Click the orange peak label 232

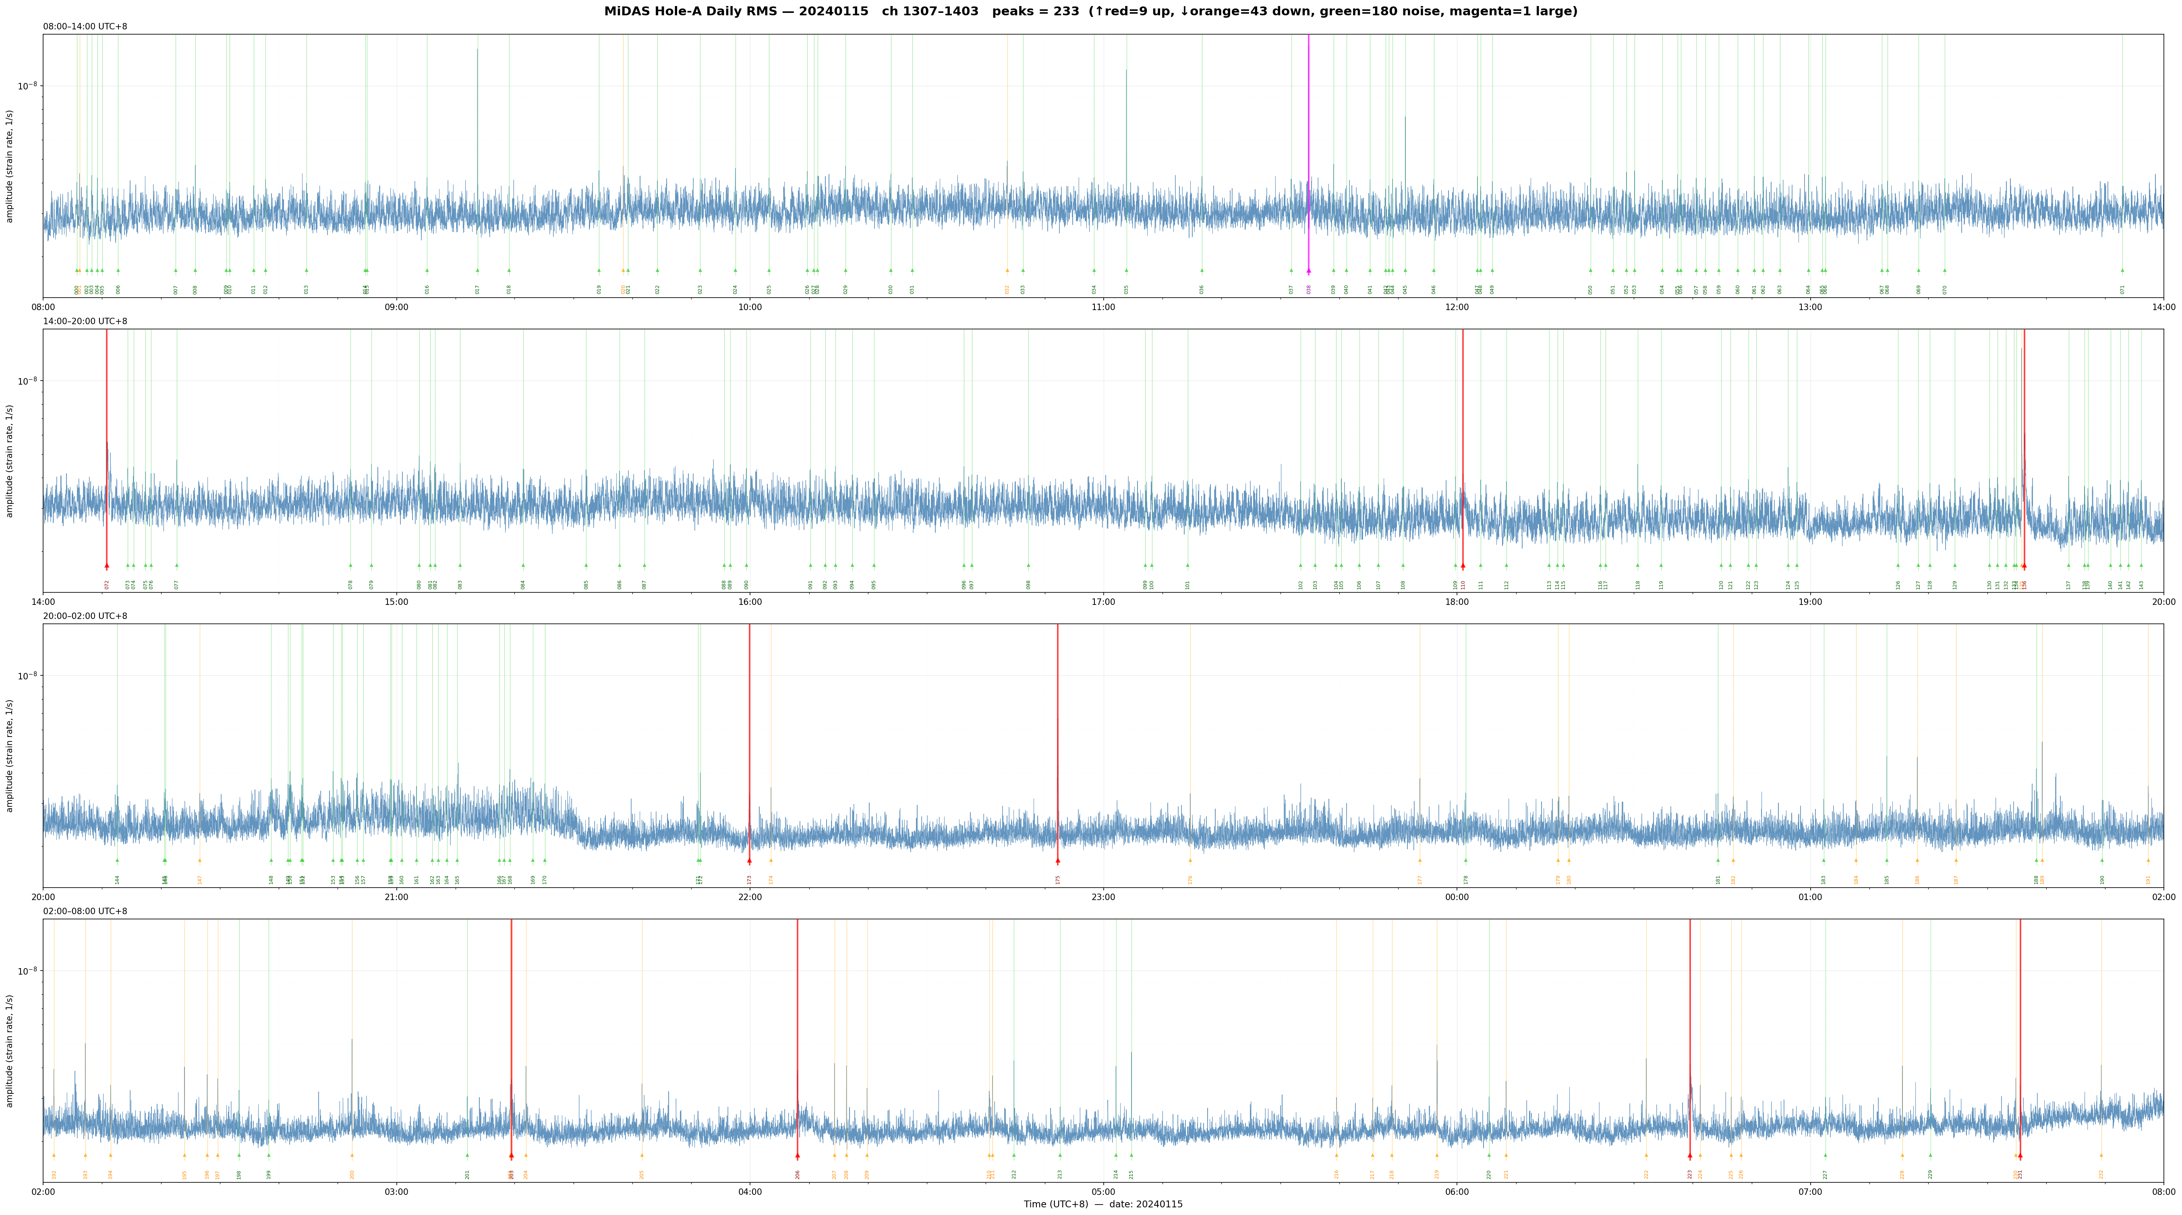tap(2101, 1174)
